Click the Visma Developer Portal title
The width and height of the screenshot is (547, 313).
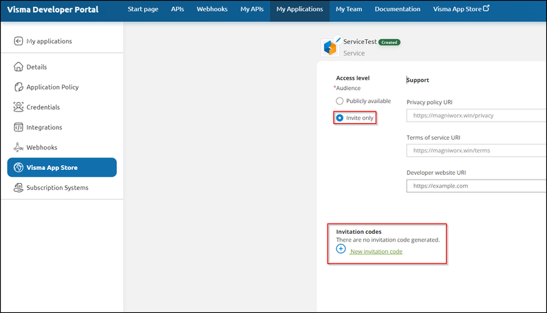(x=53, y=10)
